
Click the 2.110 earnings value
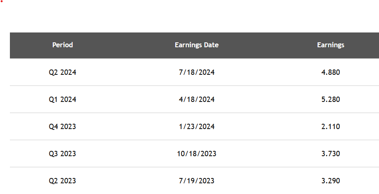(331, 127)
